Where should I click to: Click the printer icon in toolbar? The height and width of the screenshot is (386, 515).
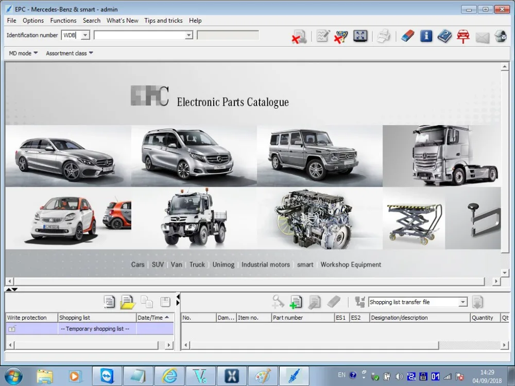coord(383,36)
